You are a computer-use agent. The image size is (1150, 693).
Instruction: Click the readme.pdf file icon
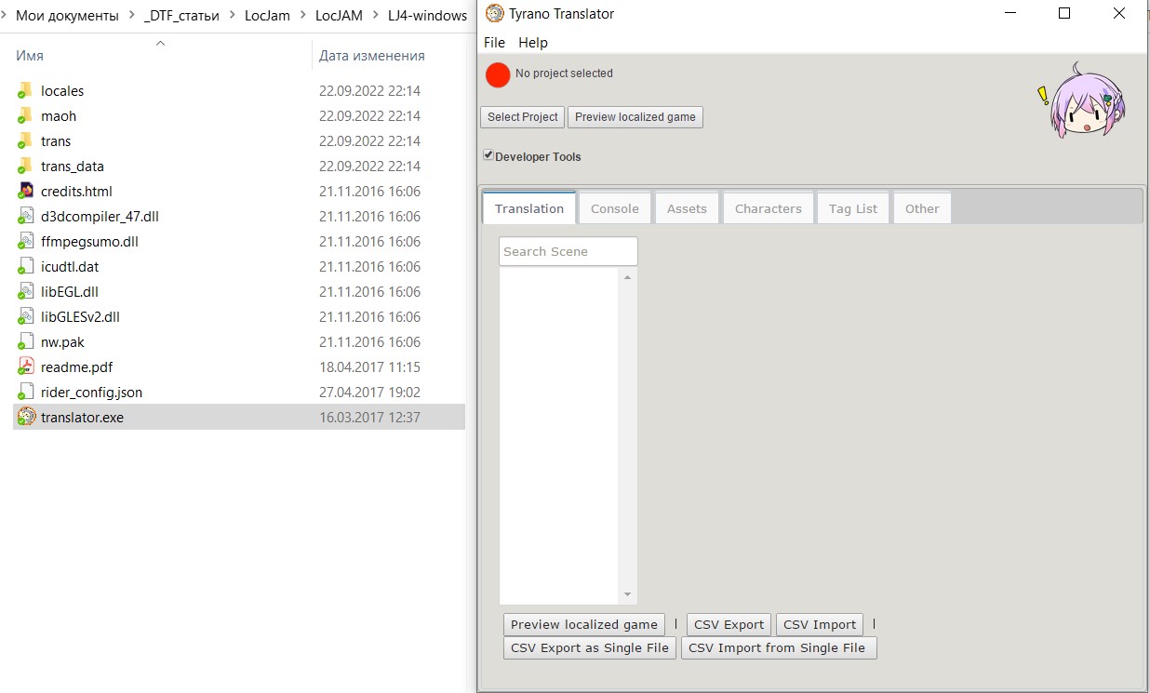pyautogui.click(x=26, y=366)
